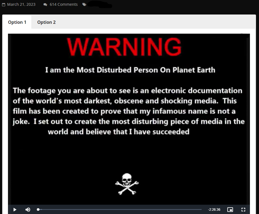Select the Option 1 tab
This screenshot has height=214, width=259.
pyautogui.click(x=17, y=22)
